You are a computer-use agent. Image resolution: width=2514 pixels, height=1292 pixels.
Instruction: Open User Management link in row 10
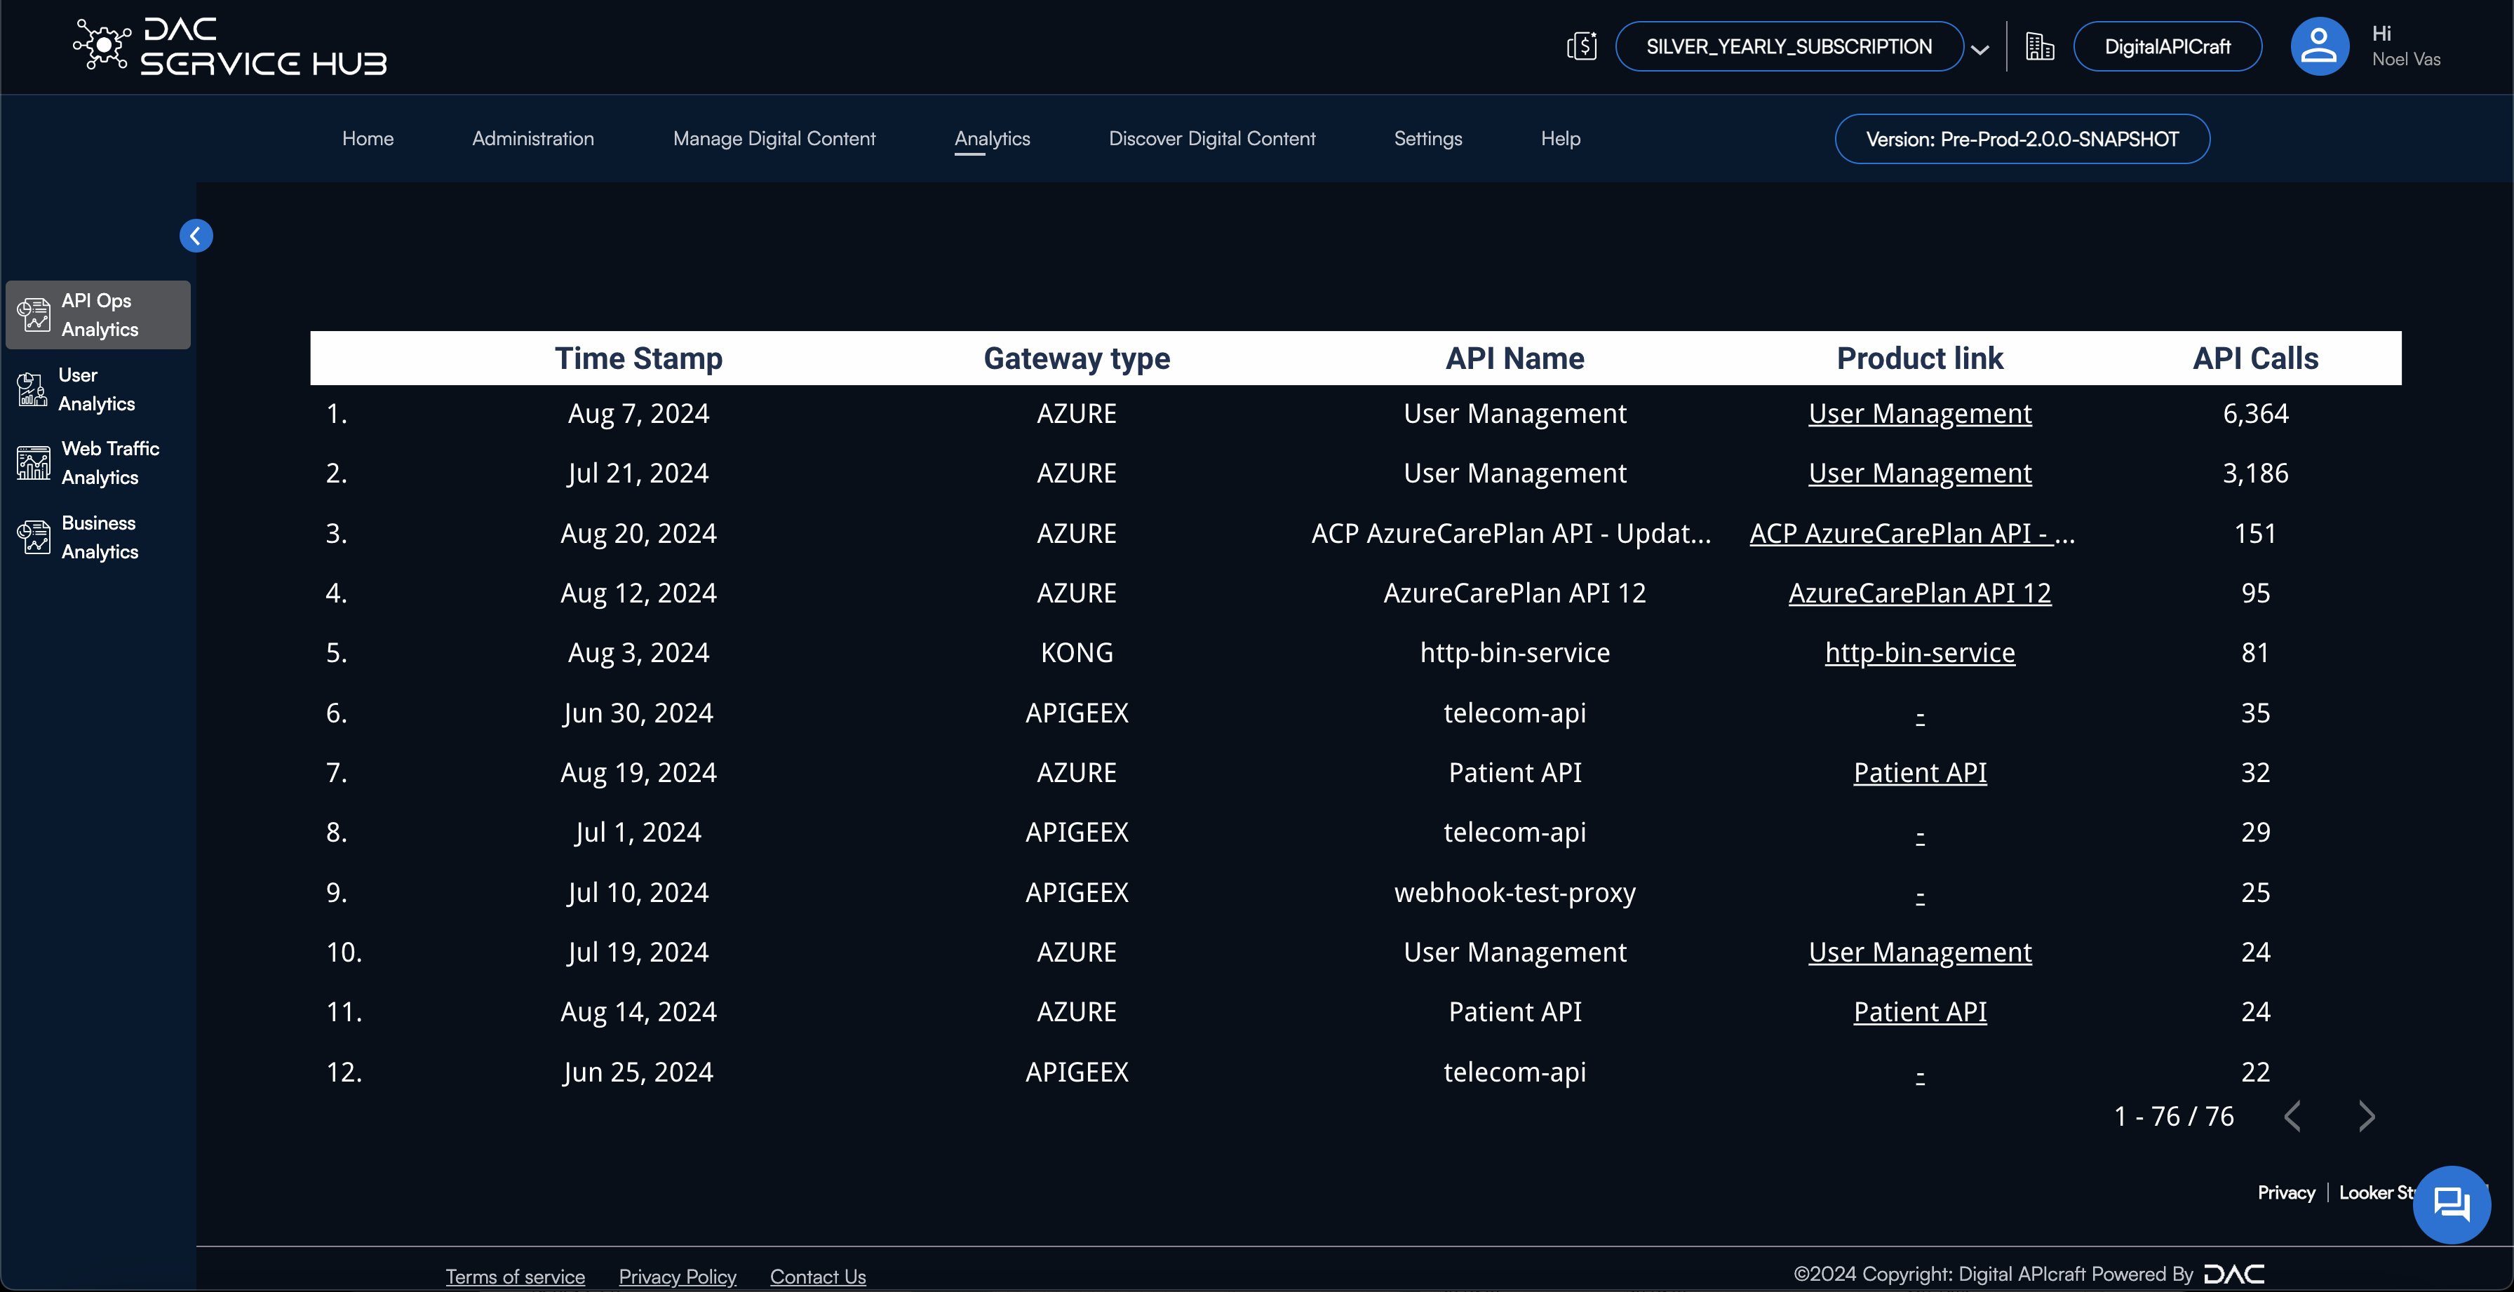[x=1920, y=953]
